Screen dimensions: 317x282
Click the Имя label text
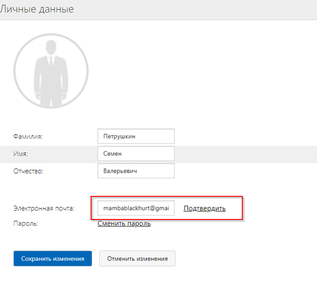point(21,154)
